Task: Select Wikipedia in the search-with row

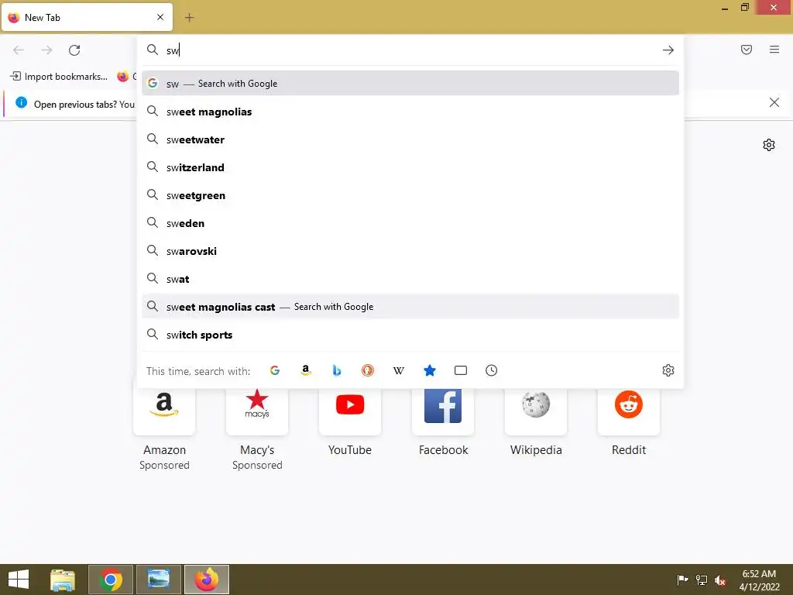Action: [399, 370]
